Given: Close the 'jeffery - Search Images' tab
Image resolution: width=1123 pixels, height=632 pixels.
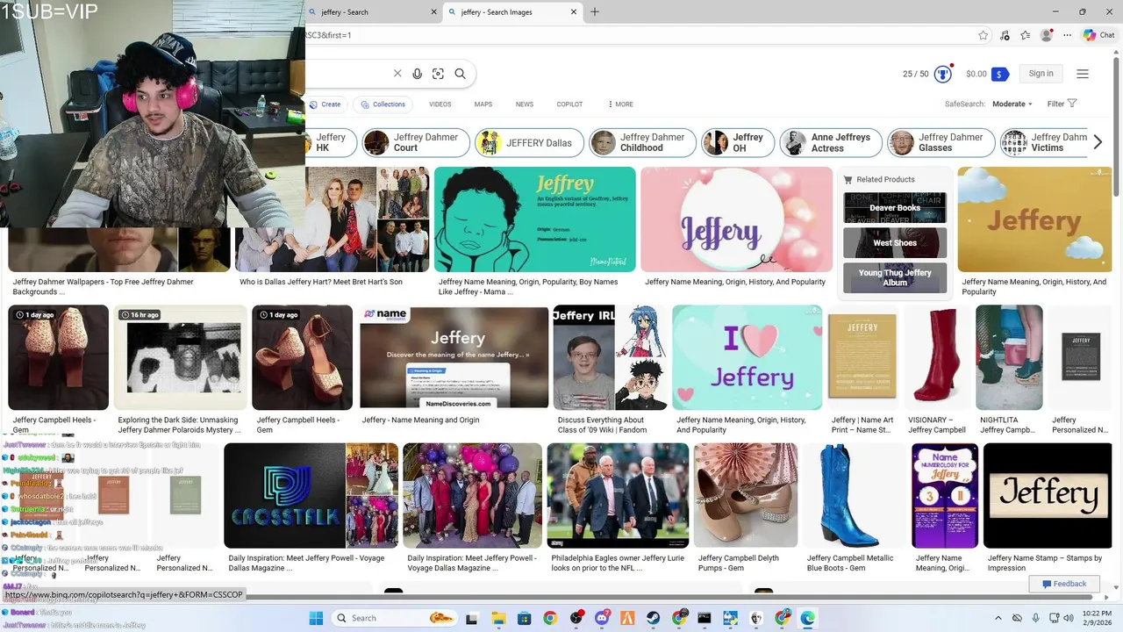Looking at the screenshot, I should tap(574, 12).
